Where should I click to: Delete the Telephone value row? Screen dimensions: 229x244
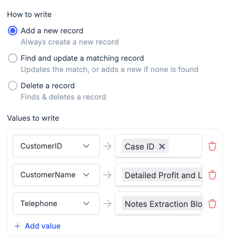212,204
